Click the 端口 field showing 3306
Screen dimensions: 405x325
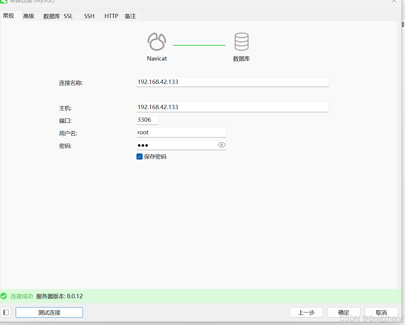(x=147, y=120)
